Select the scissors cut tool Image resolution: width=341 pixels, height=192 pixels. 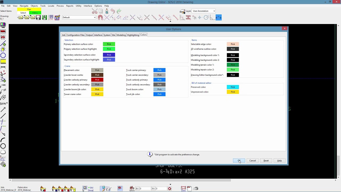coord(94,11)
